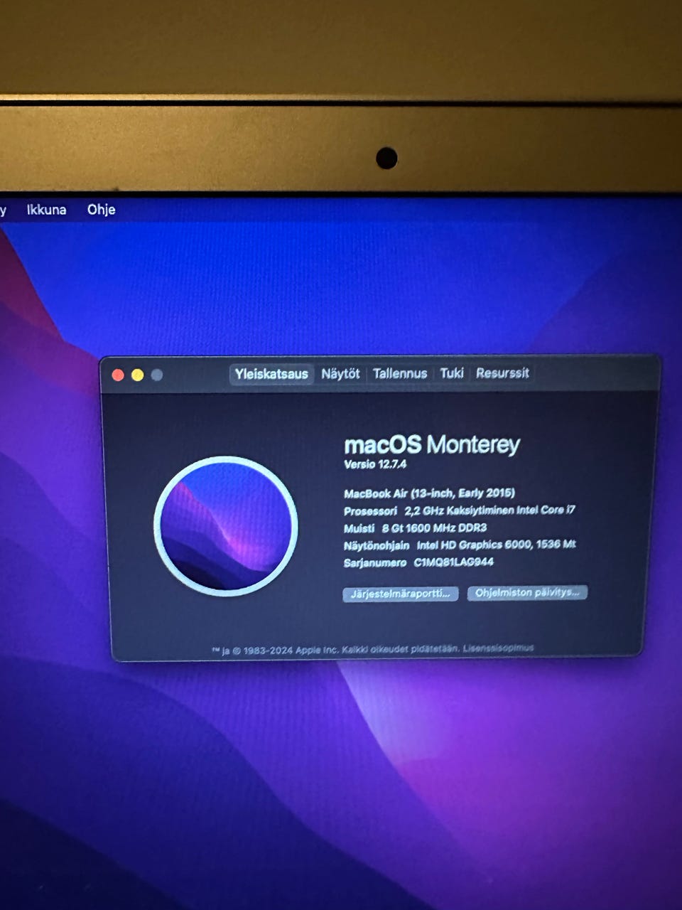Click the macOS Monterey logo image
This screenshot has width=682, height=910.
click(226, 526)
